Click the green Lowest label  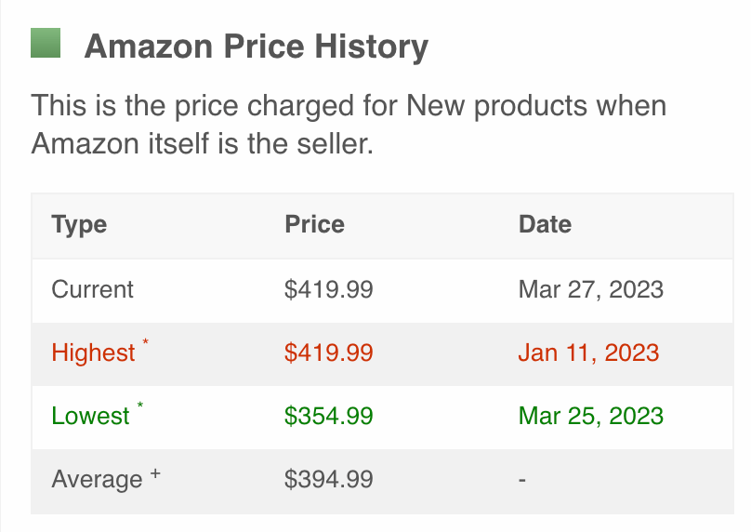point(90,416)
